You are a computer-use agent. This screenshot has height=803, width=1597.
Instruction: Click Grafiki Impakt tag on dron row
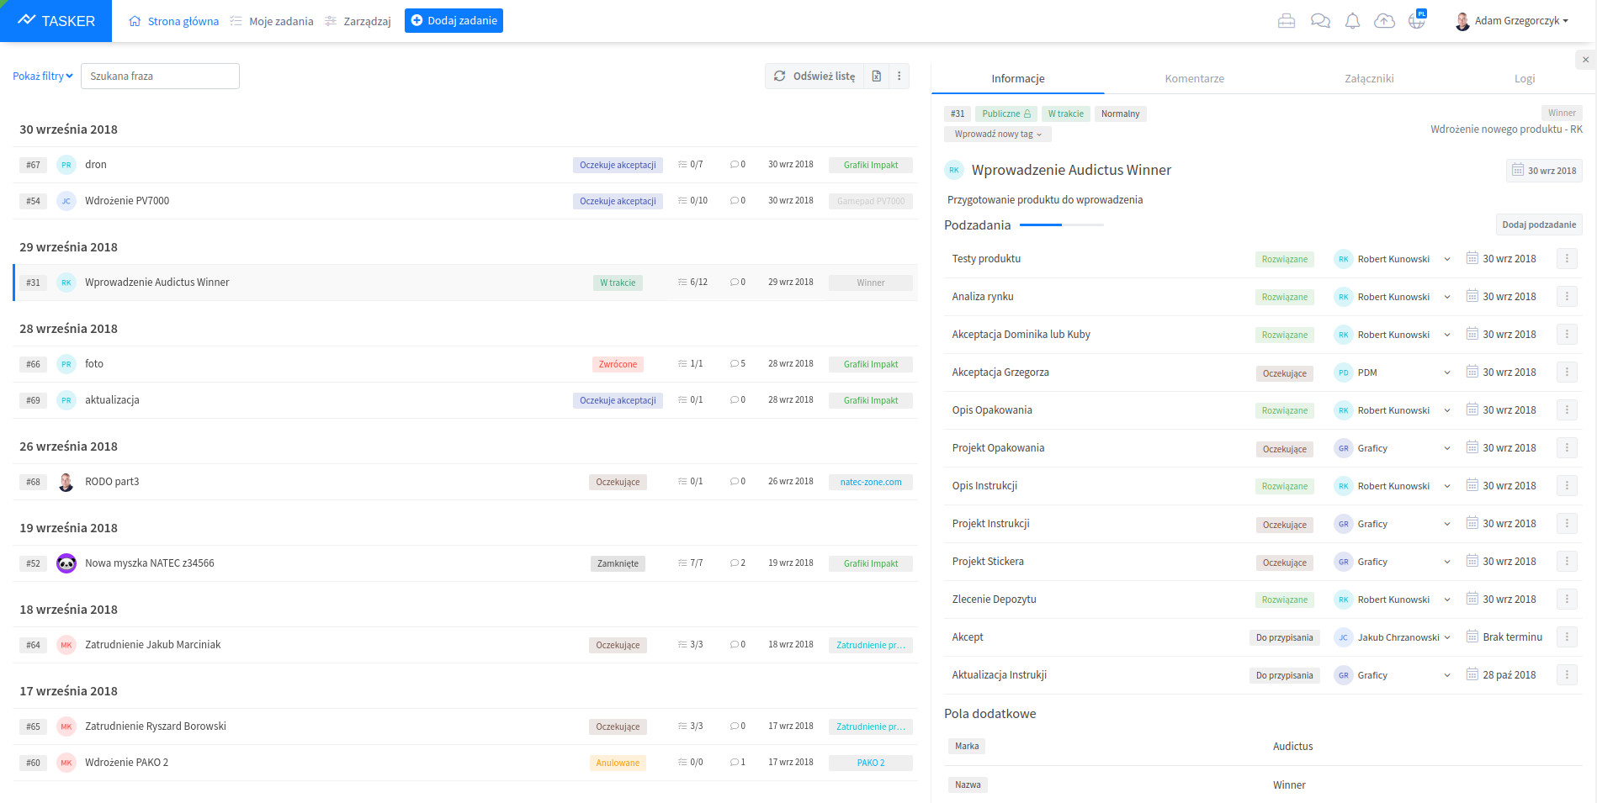point(871,166)
